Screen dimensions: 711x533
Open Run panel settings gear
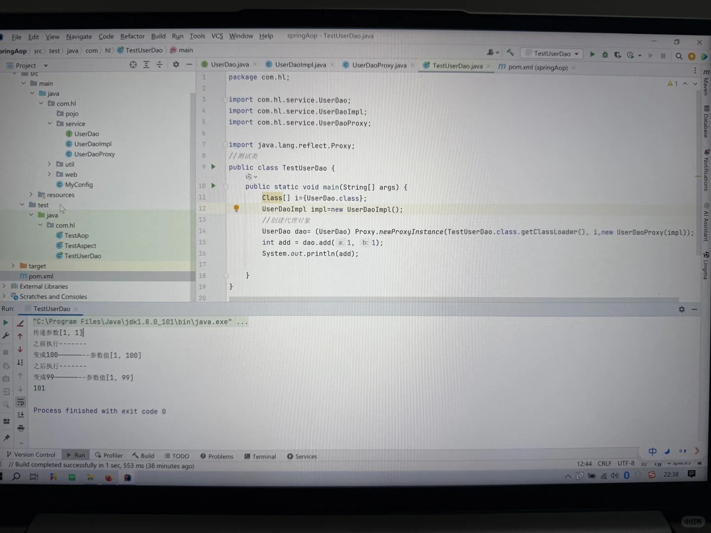(x=682, y=309)
